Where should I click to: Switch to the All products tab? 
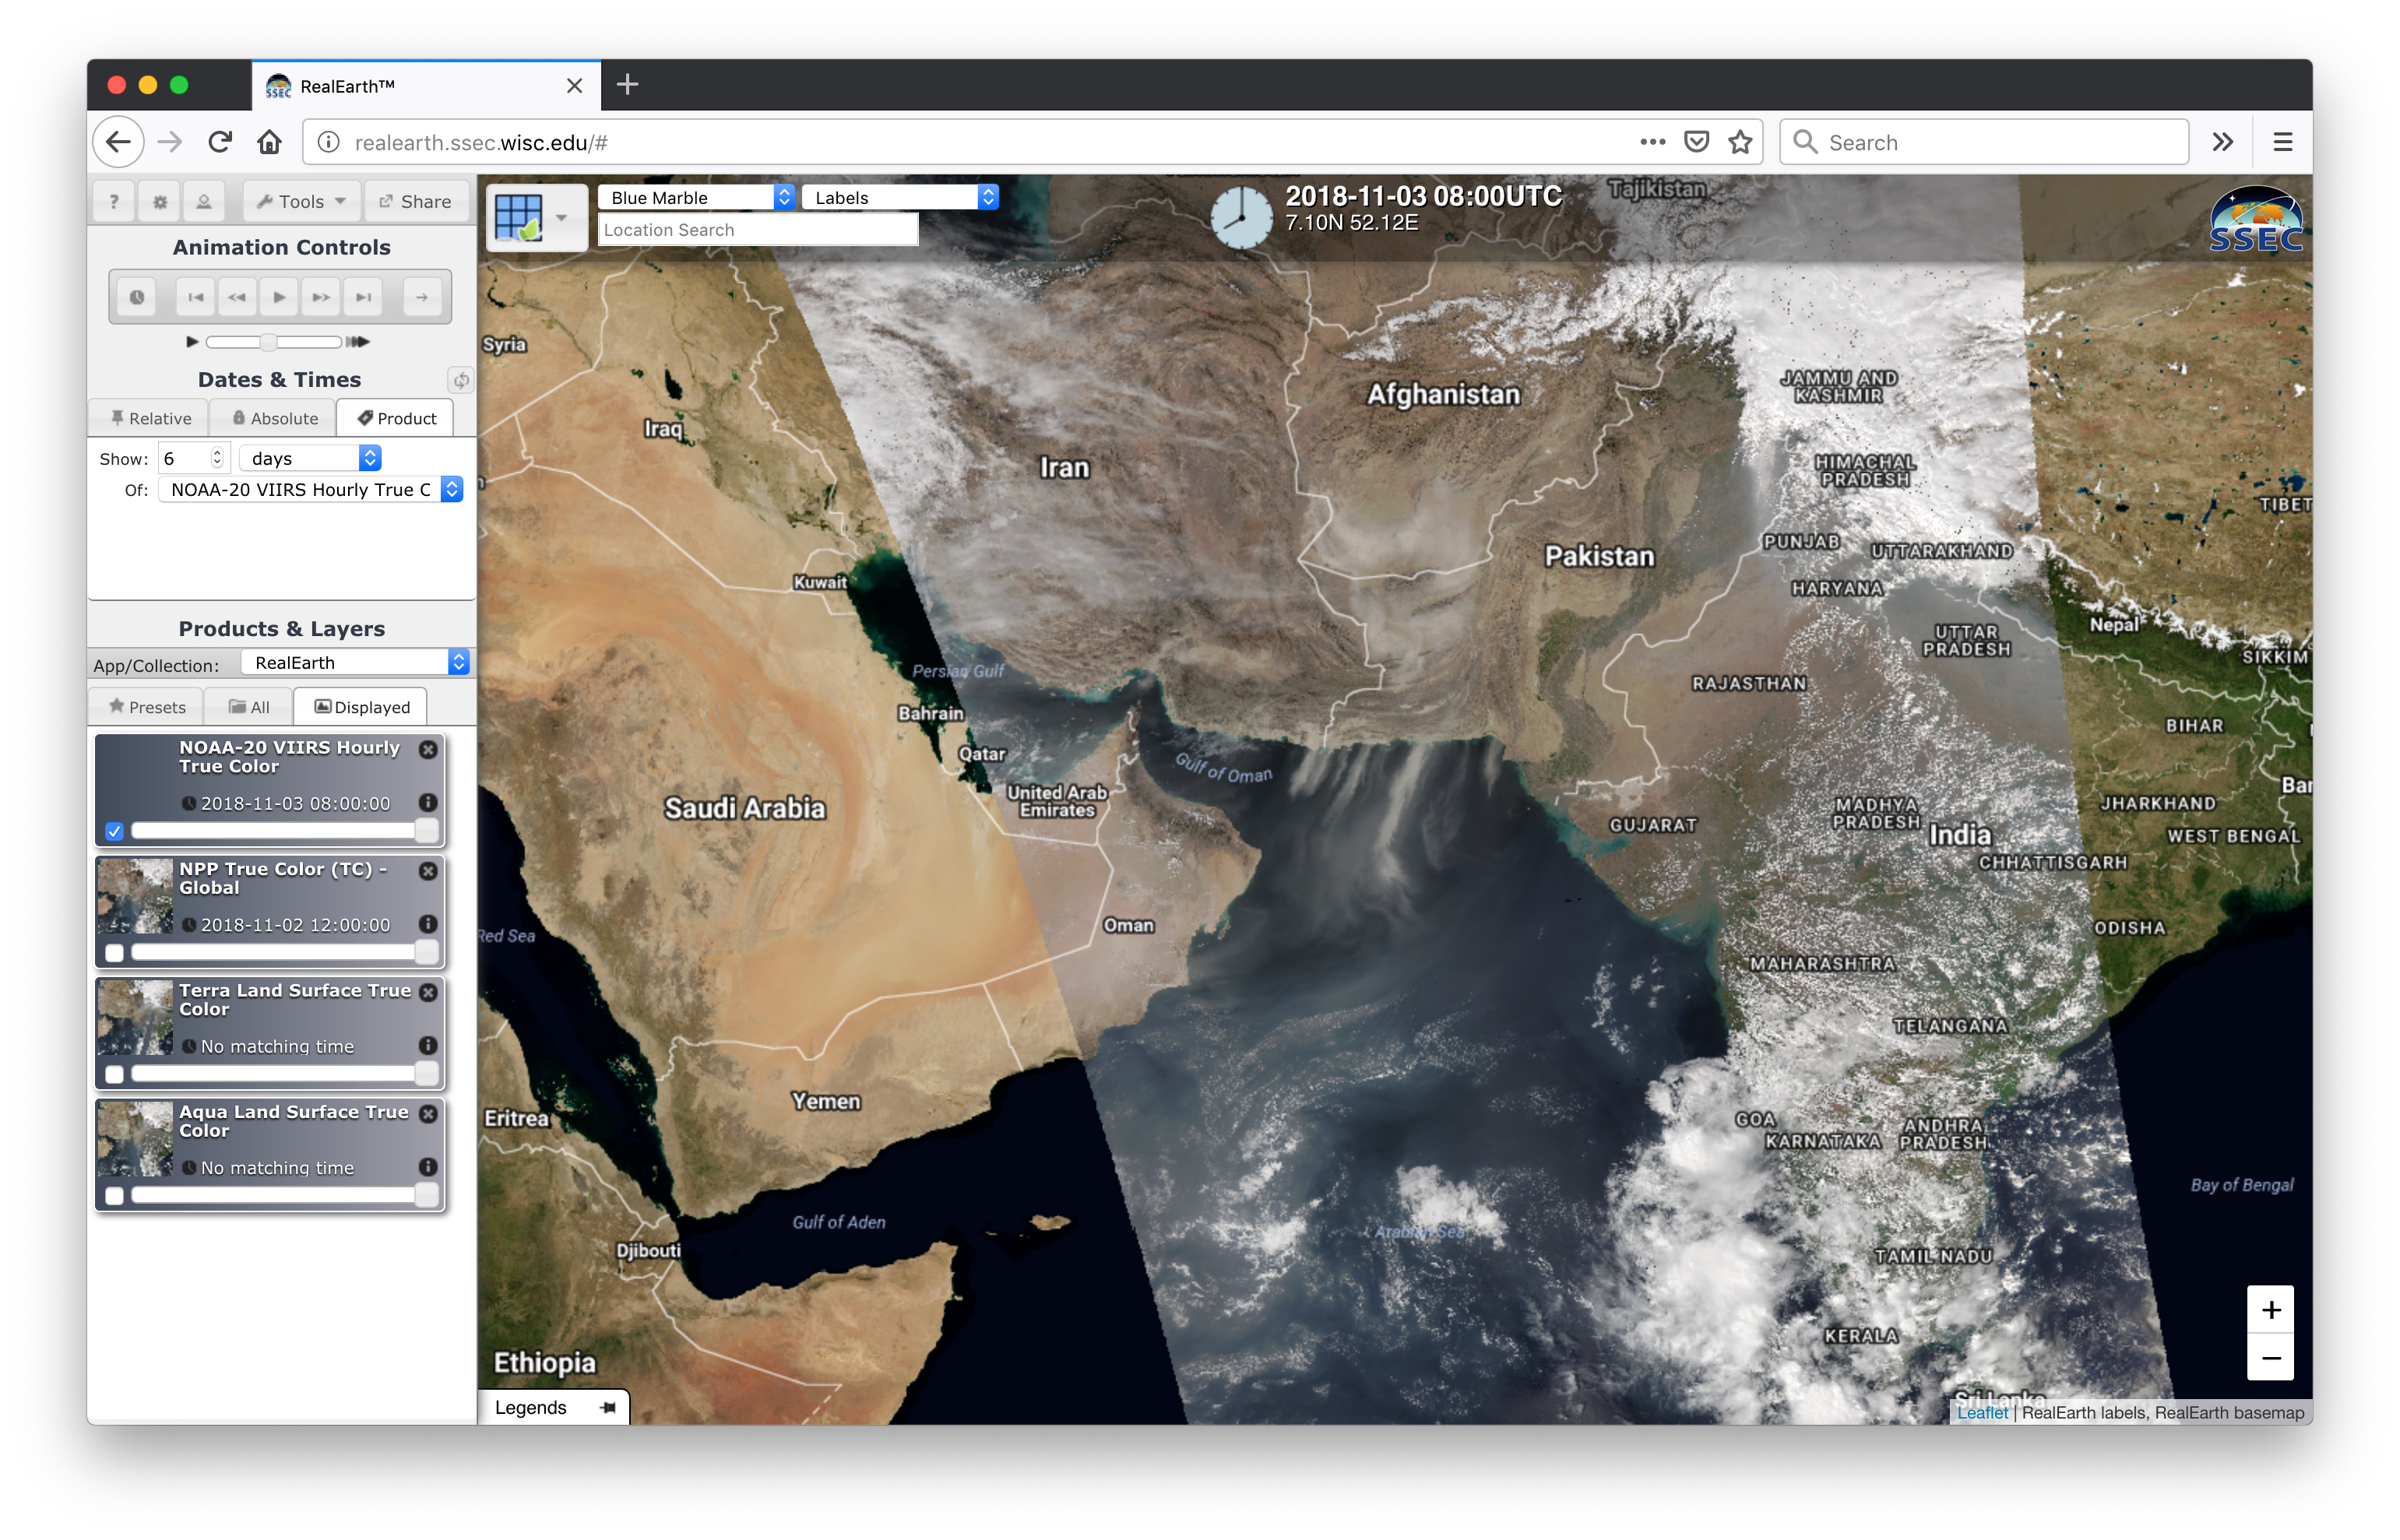[249, 707]
